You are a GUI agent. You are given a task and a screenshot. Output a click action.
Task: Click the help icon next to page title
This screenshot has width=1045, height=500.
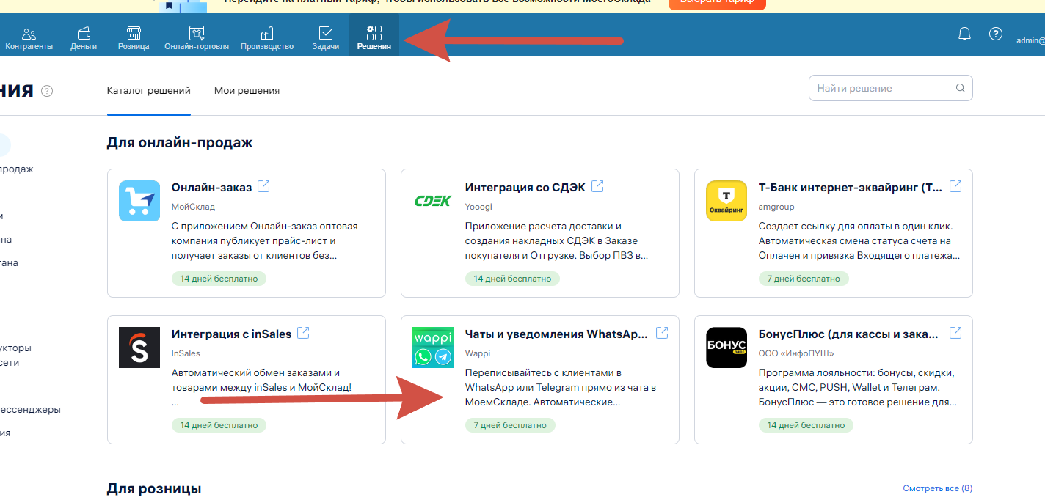[x=47, y=91]
